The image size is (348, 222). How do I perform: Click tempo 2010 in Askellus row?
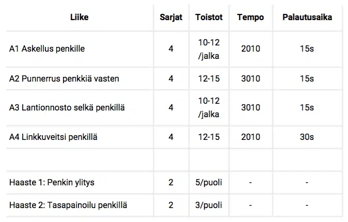[x=250, y=49]
